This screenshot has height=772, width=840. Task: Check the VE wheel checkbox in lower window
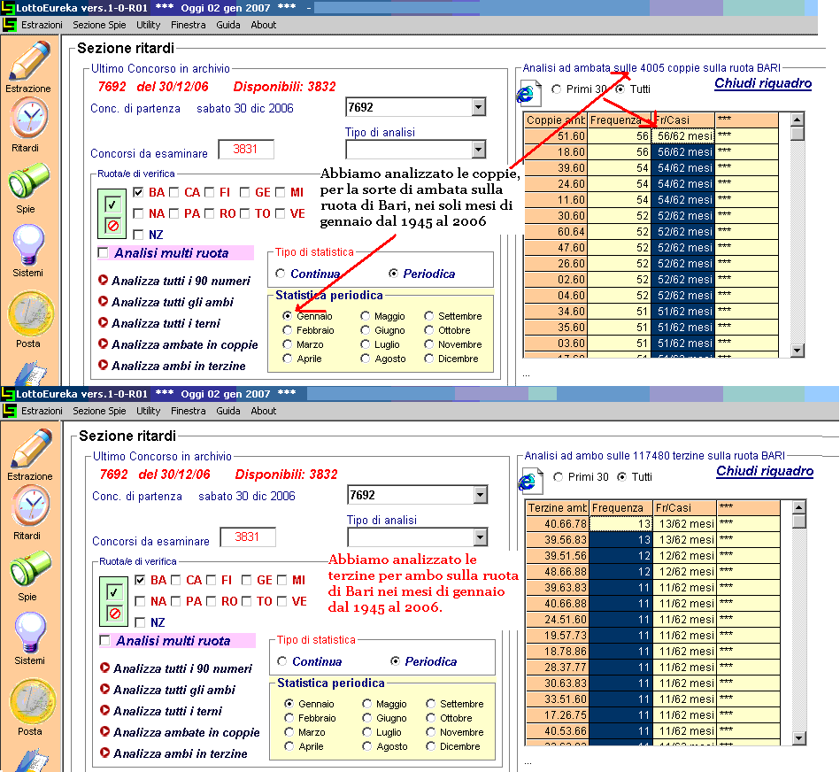[x=281, y=601]
